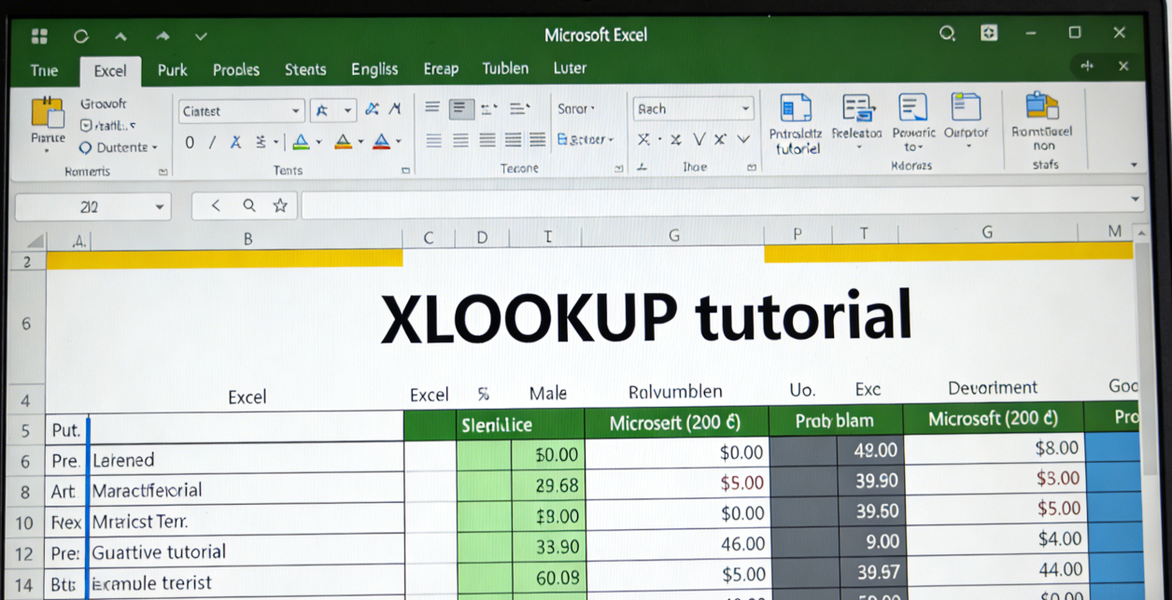
Task: Click the Pewaric to icon
Action: coord(912,107)
